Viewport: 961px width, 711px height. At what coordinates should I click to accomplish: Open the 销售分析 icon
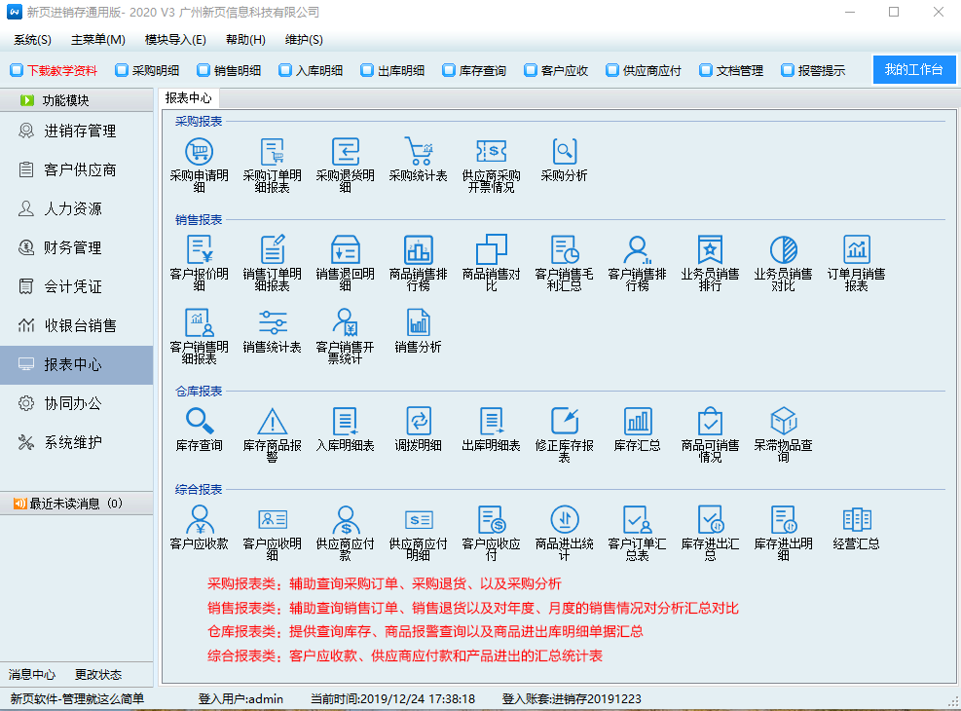[418, 323]
